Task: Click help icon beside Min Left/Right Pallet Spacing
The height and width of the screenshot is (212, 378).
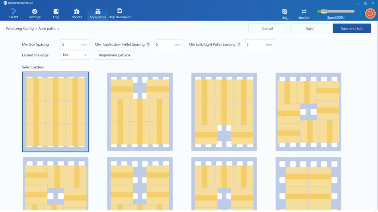Action: click(239, 45)
